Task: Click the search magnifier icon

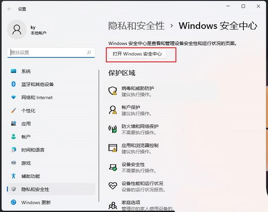Action: 89,52
